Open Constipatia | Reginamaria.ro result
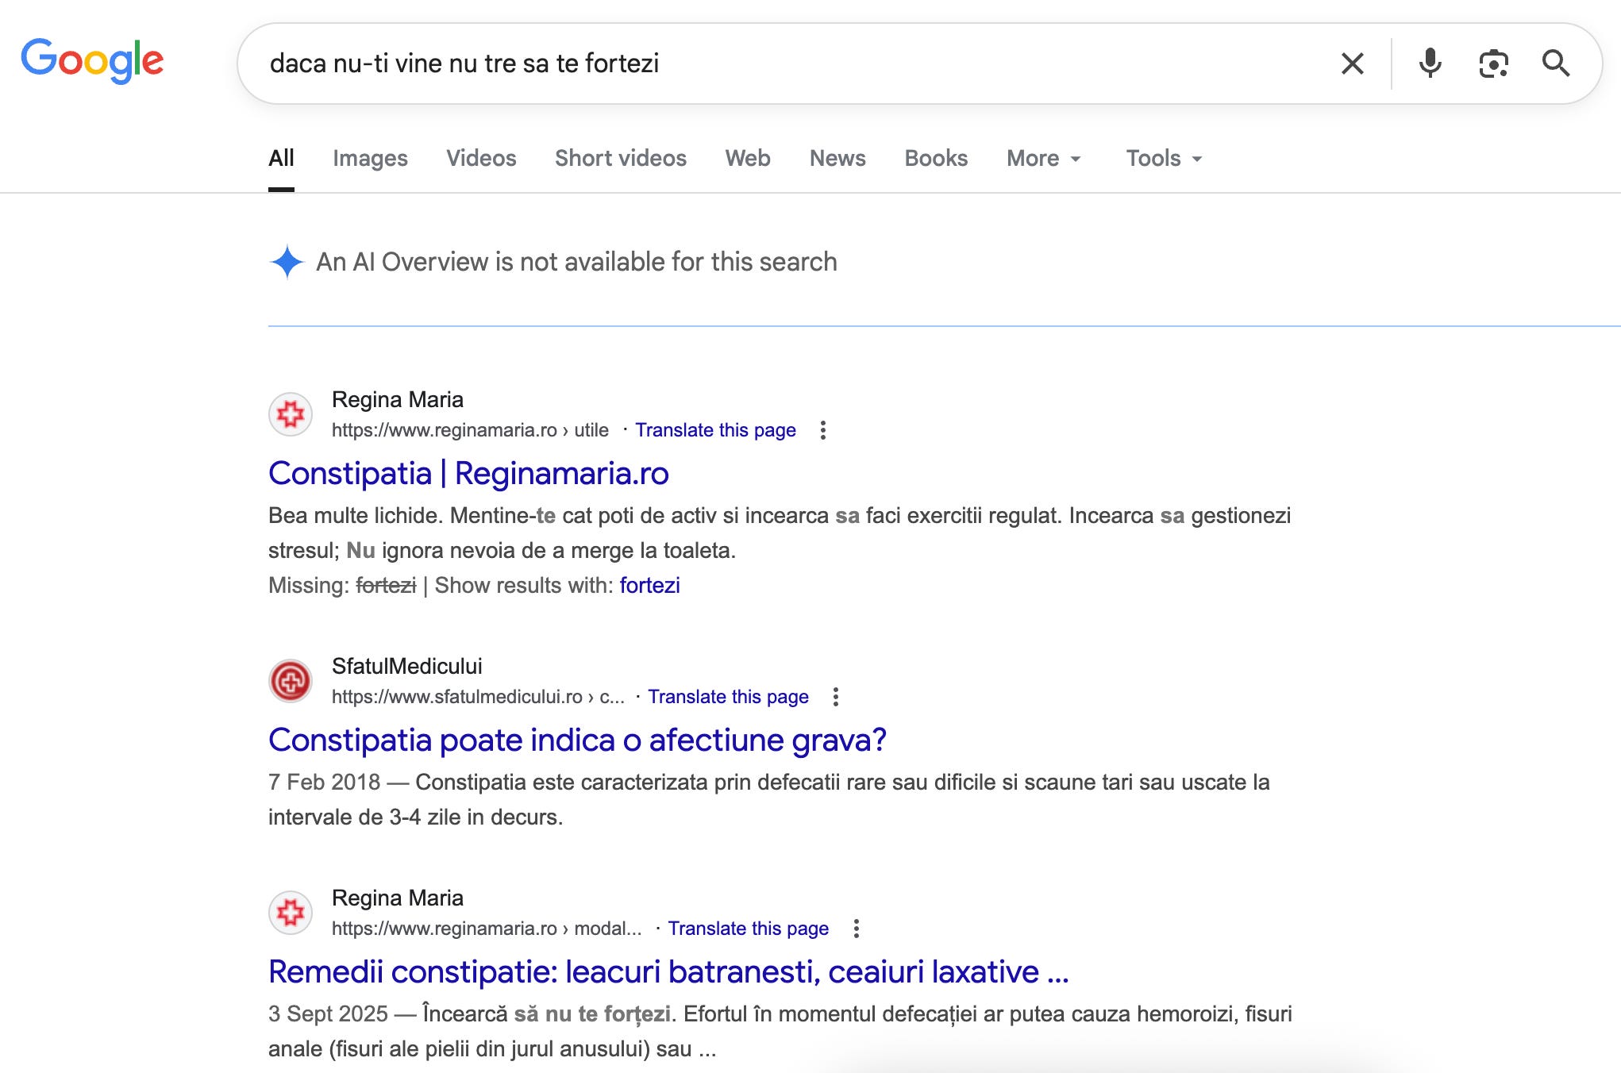1621x1073 pixels. point(468,474)
